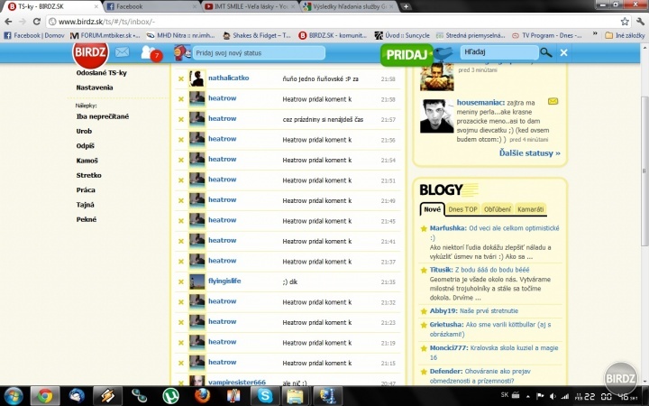
Task: Reload the page in Chrome
Action: pyautogui.click(x=36, y=22)
